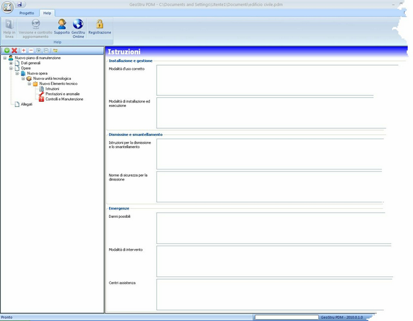Collapse the Nuova unità tecnologica node
This screenshot has height=321, width=413.
(23, 79)
